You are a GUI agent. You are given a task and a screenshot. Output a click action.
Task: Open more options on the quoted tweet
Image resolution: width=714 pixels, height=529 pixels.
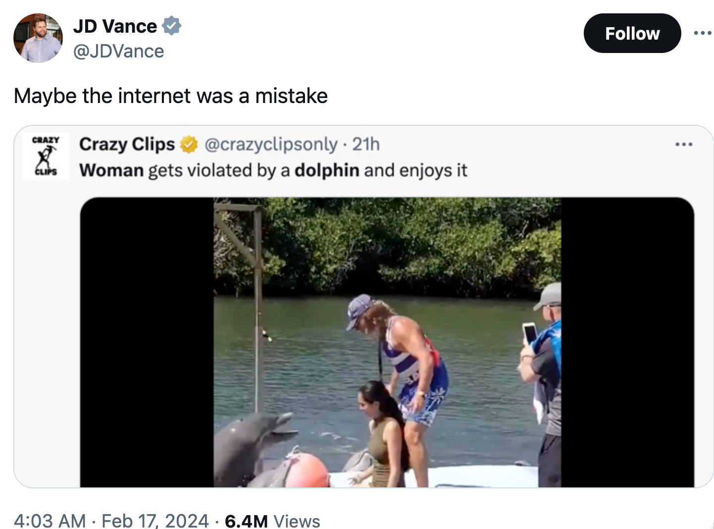[x=684, y=145]
